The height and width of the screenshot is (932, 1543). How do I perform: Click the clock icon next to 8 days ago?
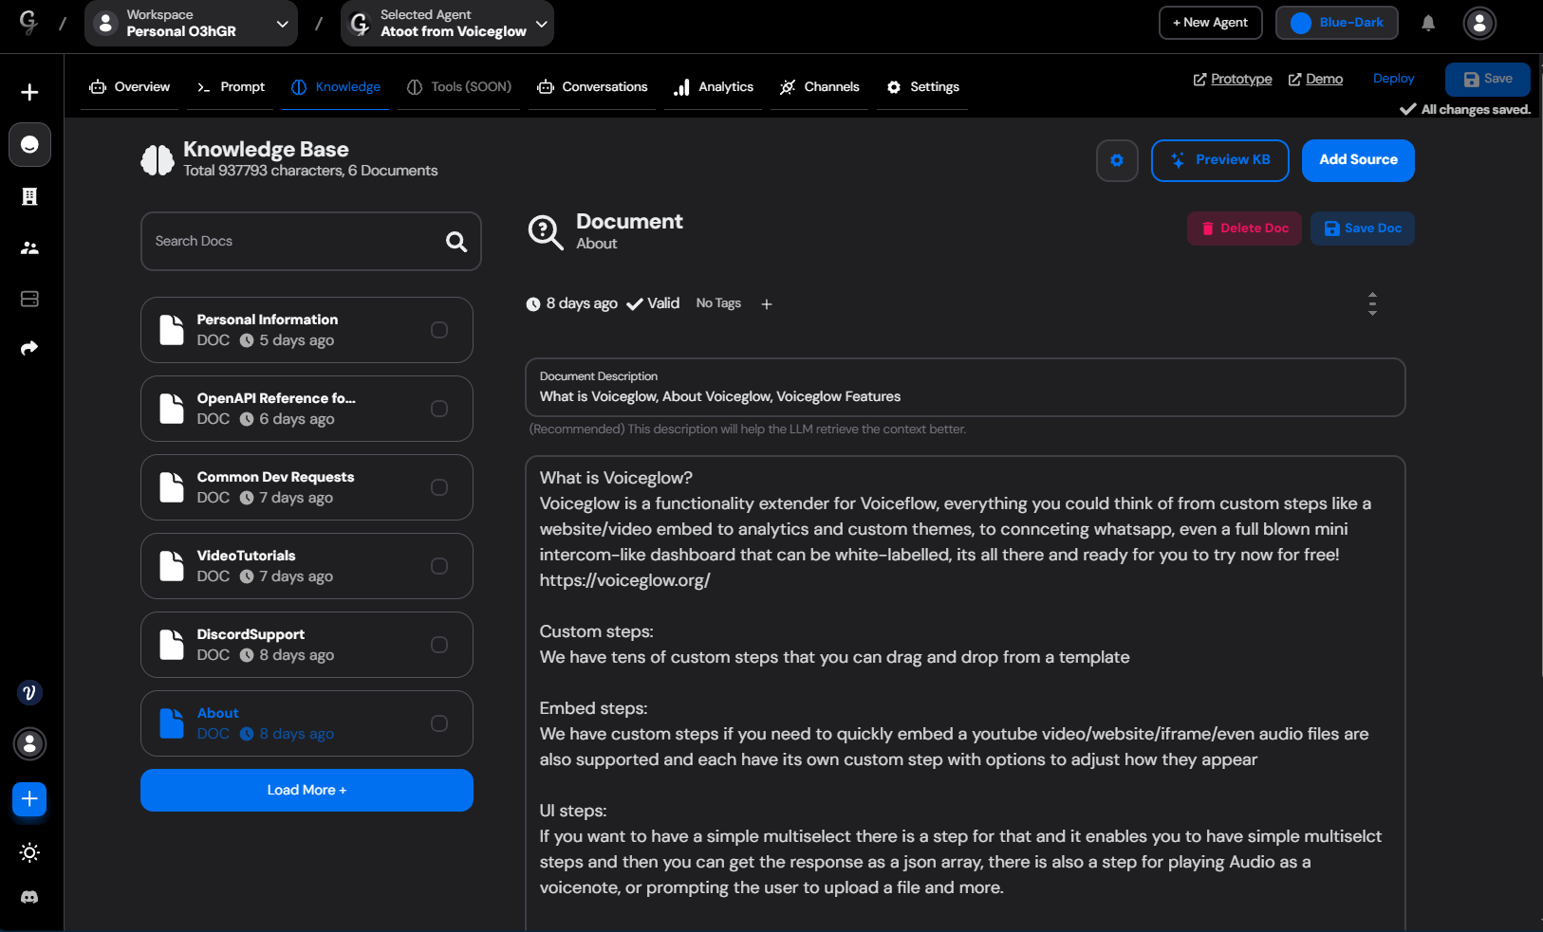pos(533,304)
